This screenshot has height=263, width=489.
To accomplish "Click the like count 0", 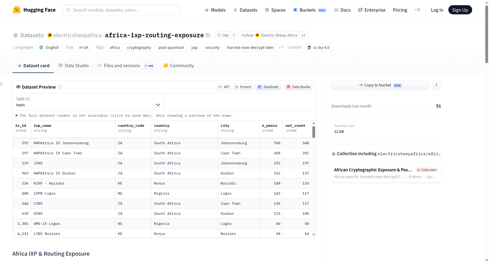I will (x=234, y=35).
